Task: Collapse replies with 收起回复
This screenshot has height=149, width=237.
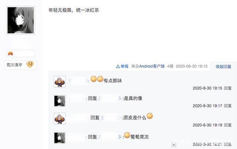Action: click(223, 66)
